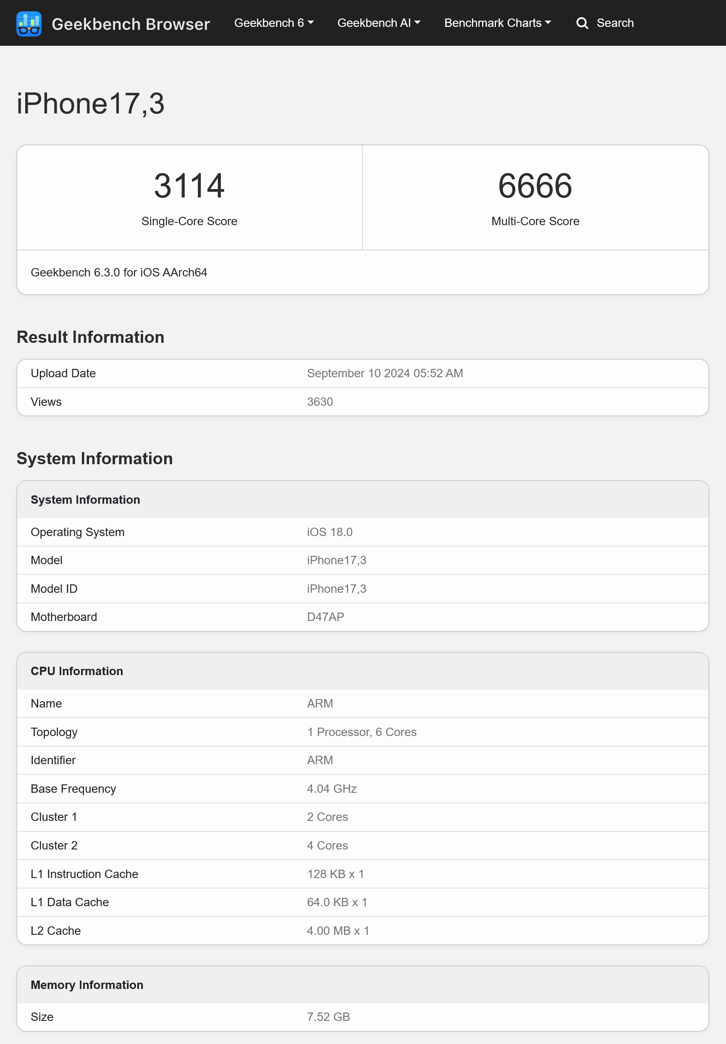
Task: Select the Upload Date row label
Action: click(x=63, y=373)
